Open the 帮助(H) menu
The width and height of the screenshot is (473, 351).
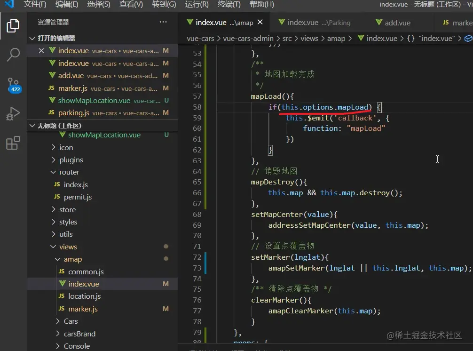point(262,4)
